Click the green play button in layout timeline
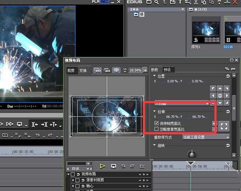 102,166
